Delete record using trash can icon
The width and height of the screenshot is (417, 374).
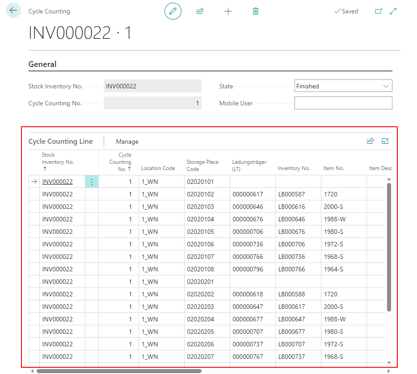pos(256,11)
